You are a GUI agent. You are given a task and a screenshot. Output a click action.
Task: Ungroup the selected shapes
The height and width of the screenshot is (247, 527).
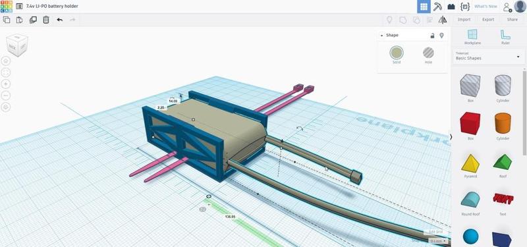point(416,20)
